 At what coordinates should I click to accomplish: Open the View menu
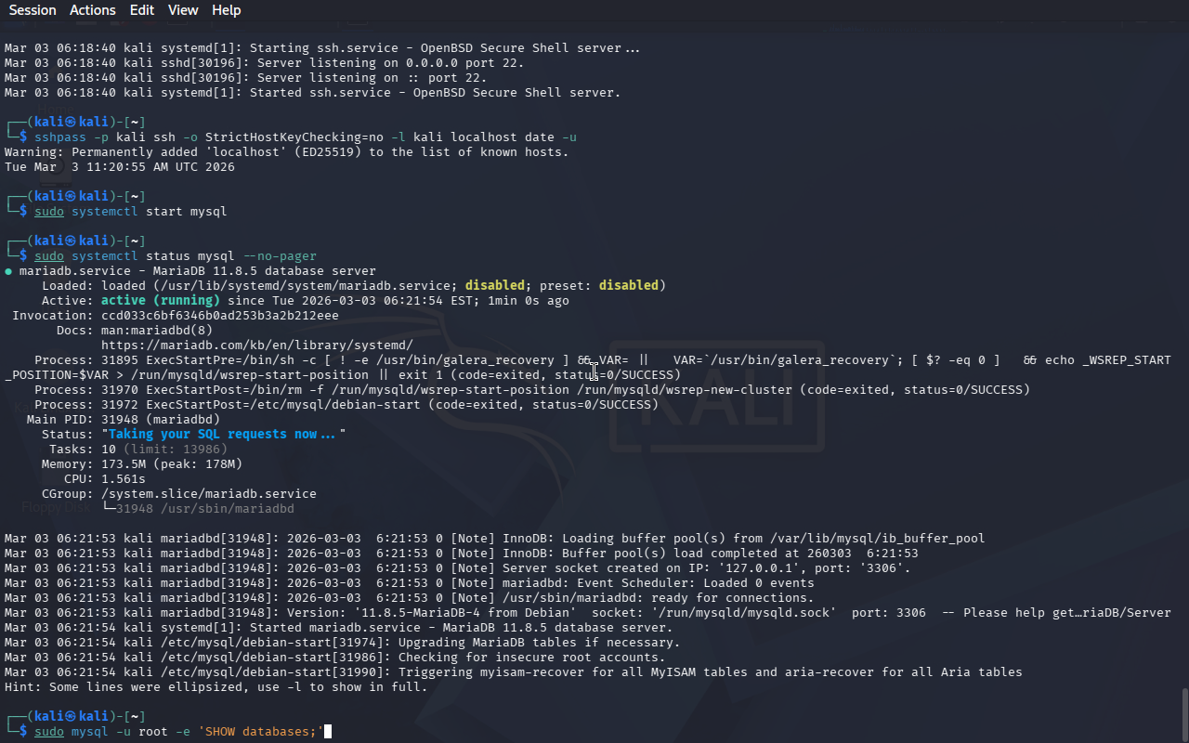click(x=183, y=10)
